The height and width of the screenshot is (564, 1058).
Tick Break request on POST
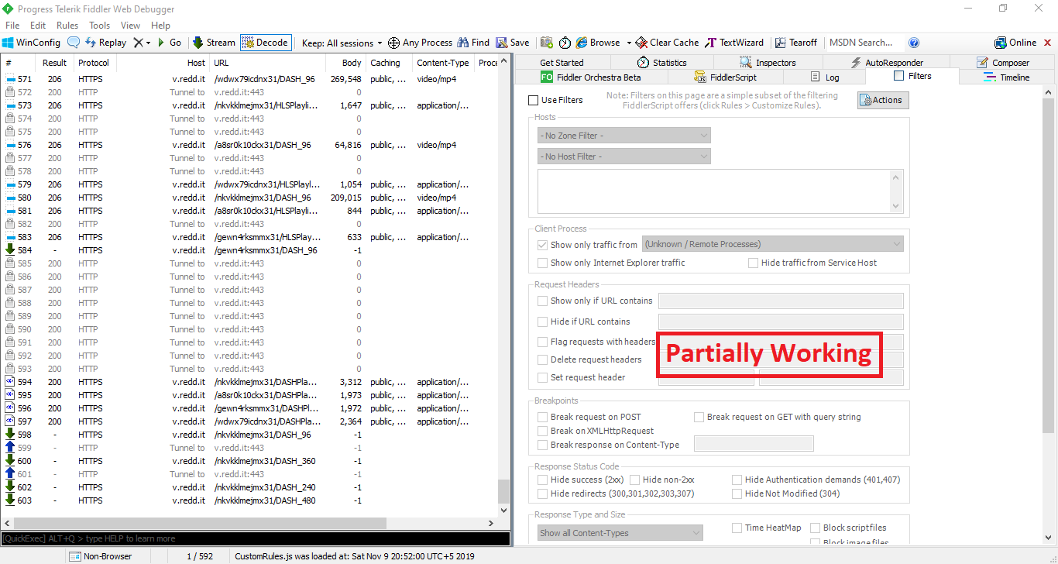tap(542, 417)
